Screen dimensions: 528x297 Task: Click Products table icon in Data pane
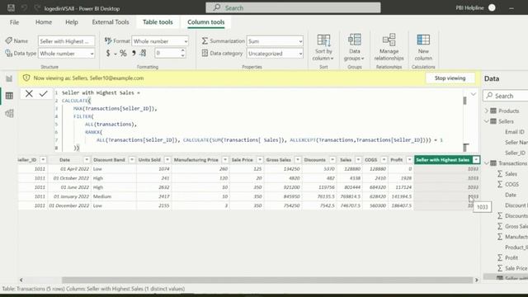(493, 111)
